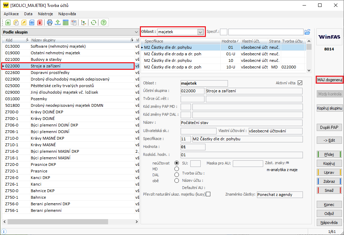Open the Data menu
Viewport: 344px width, 235px height.
pos(28,14)
